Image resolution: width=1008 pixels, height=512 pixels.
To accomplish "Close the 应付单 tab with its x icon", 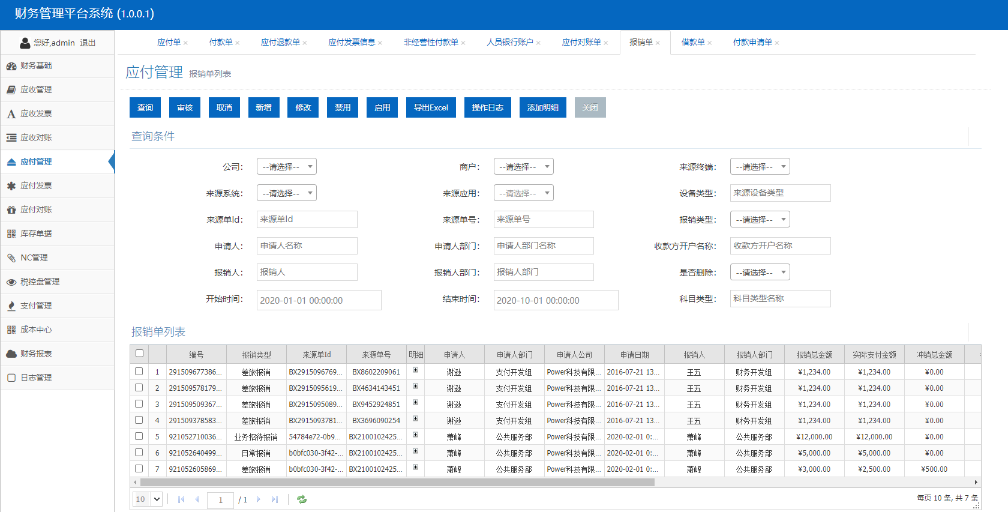I will coord(186,43).
